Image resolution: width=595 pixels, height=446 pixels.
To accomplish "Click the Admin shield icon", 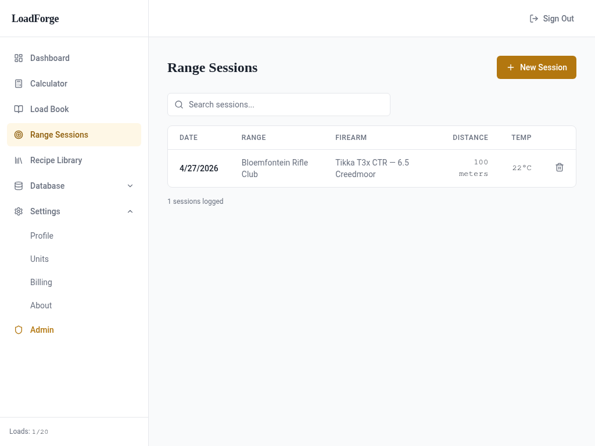I will (19, 330).
